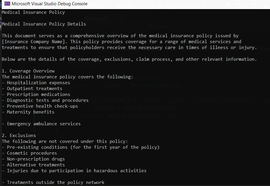This screenshot has width=270, height=186.
Task: Click the 'Maternity benefits' list item
Action: click(30, 112)
